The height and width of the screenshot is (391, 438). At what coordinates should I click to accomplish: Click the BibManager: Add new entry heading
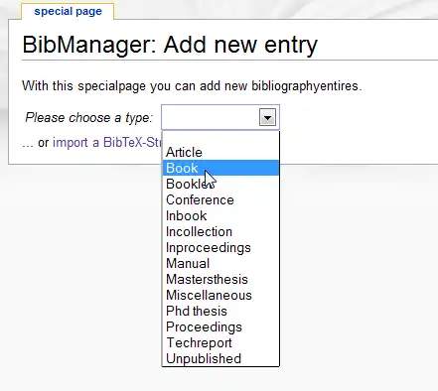(x=170, y=45)
